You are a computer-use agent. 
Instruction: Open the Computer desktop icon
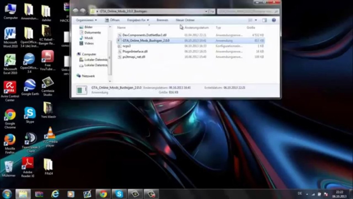click(10, 12)
